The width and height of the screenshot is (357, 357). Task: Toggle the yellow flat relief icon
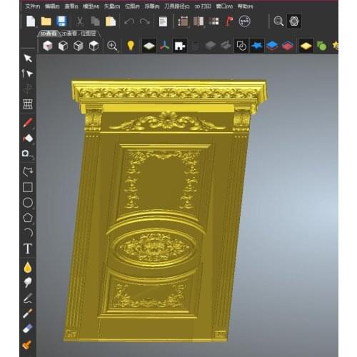(x=306, y=46)
